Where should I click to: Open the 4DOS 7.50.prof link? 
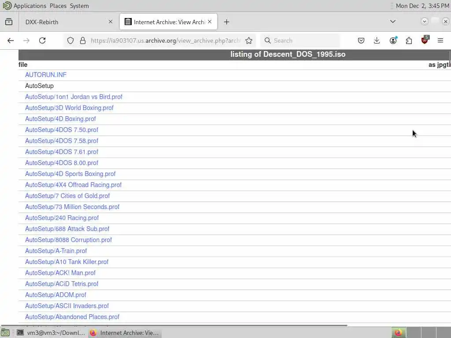(62, 130)
